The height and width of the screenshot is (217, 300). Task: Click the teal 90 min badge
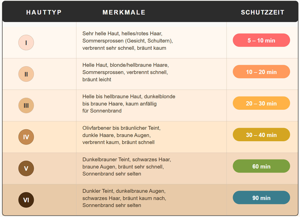pyautogui.click(x=261, y=198)
